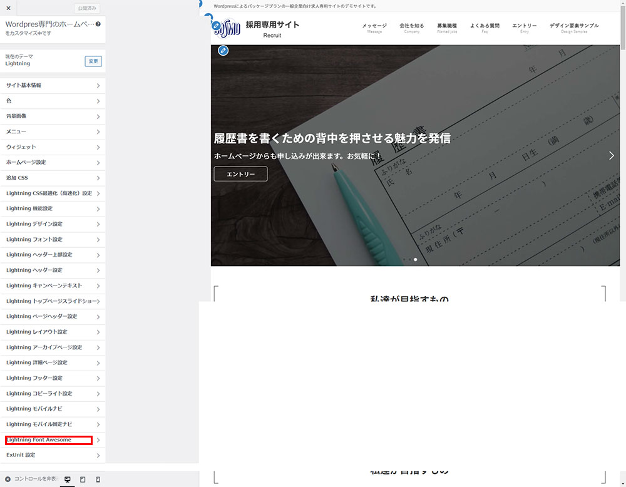Image resolution: width=626 pixels, height=487 pixels.
Task: Hide controls using the collapse toggle
Action: 31,479
